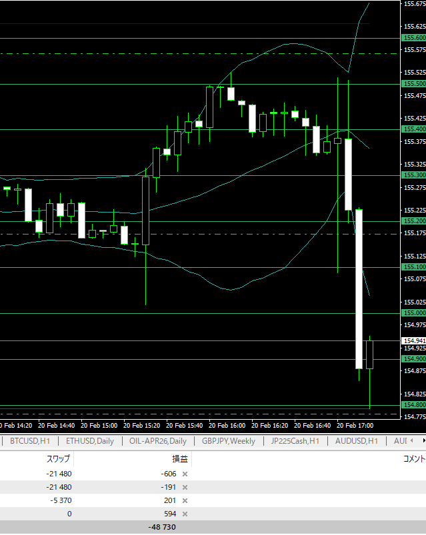
Task: Switch to the BTCUSD,H1 chart tab
Action: [29, 441]
